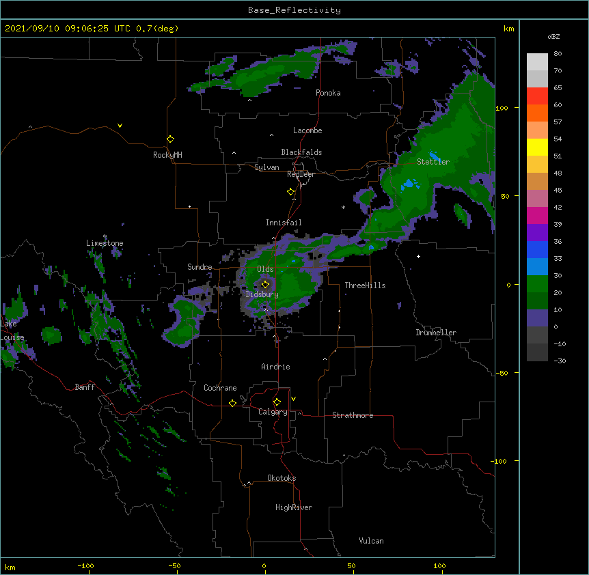589x575 pixels.
Task: Click the yellow diamond marker beside RockyMH
Action: pos(170,139)
